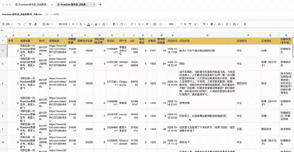Click the 视频标题 header cell

click(29, 41)
